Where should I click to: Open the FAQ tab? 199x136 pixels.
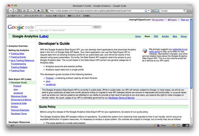tap(156, 36)
